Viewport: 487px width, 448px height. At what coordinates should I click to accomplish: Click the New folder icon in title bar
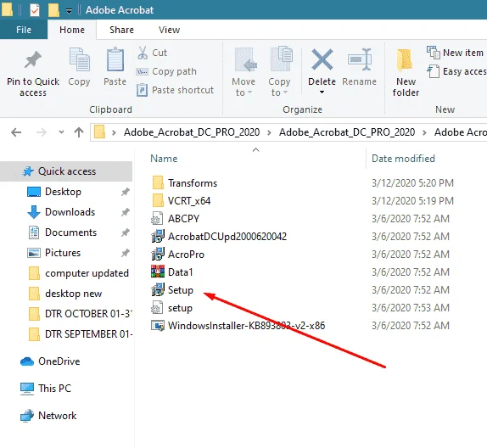click(53, 10)
